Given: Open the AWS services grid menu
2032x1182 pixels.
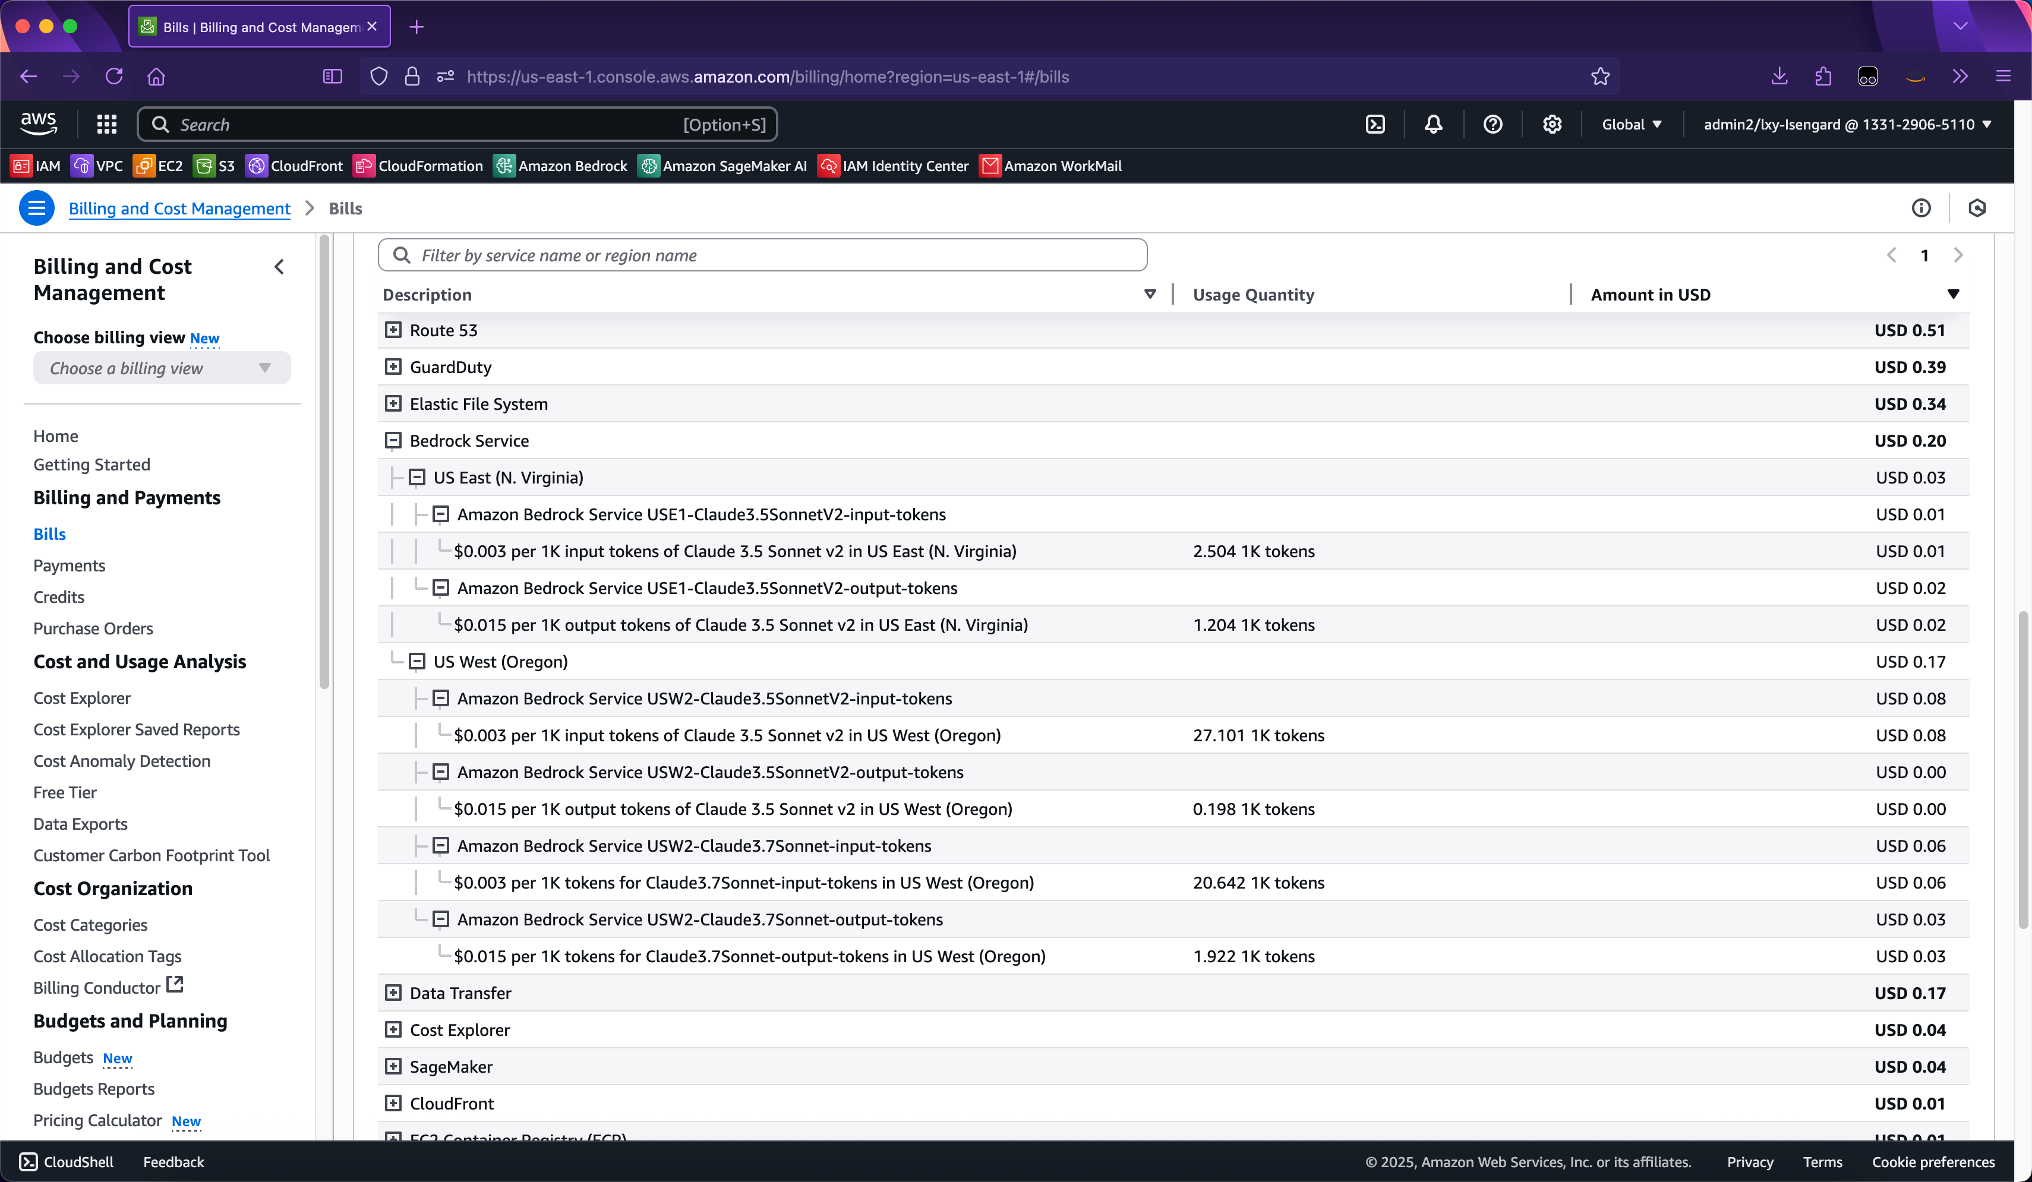Looking at the screenshot, I should click(106, 124).
